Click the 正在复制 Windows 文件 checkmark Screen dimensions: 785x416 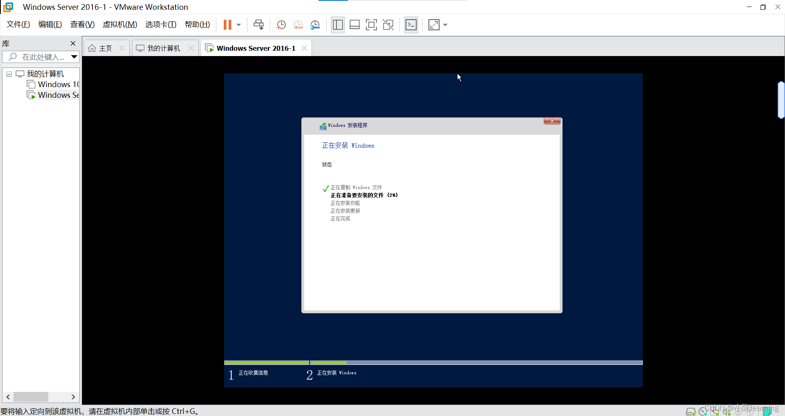point(325,188)
